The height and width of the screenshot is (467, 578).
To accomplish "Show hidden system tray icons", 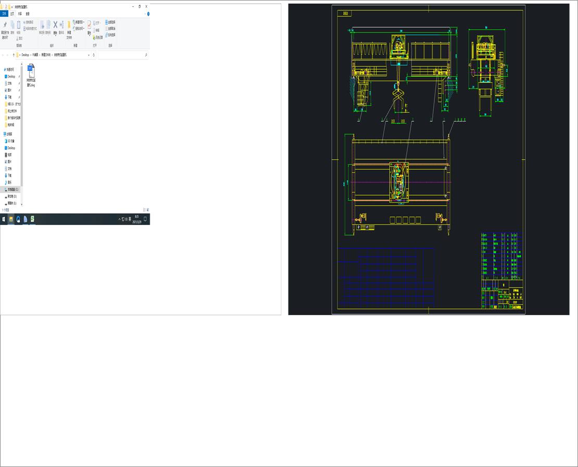I will (x=119, y=219).
